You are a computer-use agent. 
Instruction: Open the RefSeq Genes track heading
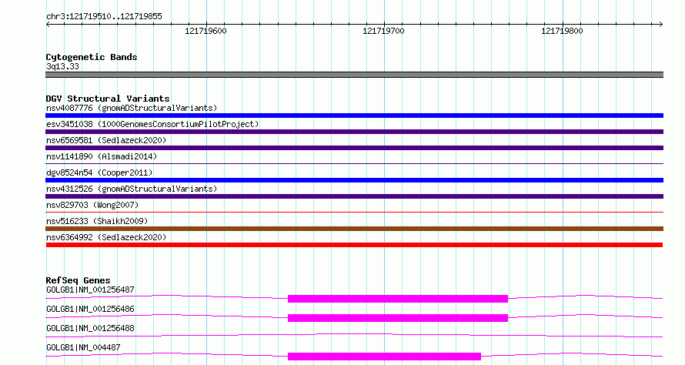78,280
